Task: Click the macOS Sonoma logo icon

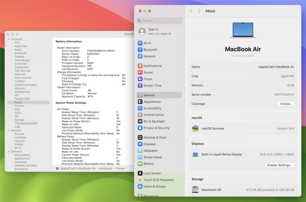Action: (x=195, y=129)
